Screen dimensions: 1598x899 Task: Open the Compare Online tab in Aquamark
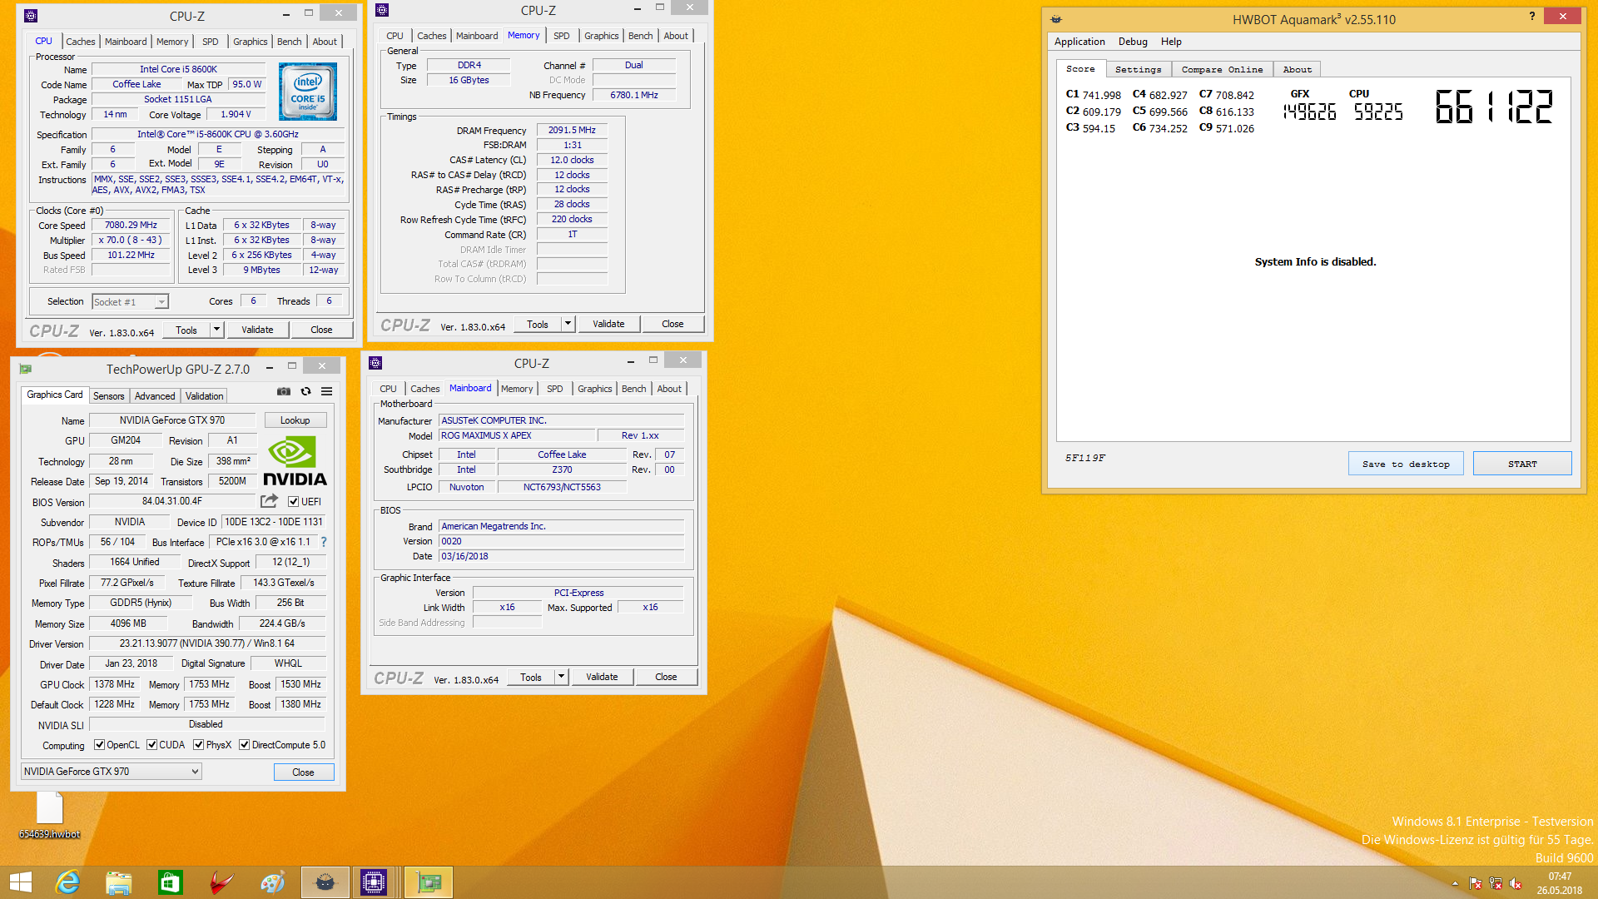click(1222, 70)
